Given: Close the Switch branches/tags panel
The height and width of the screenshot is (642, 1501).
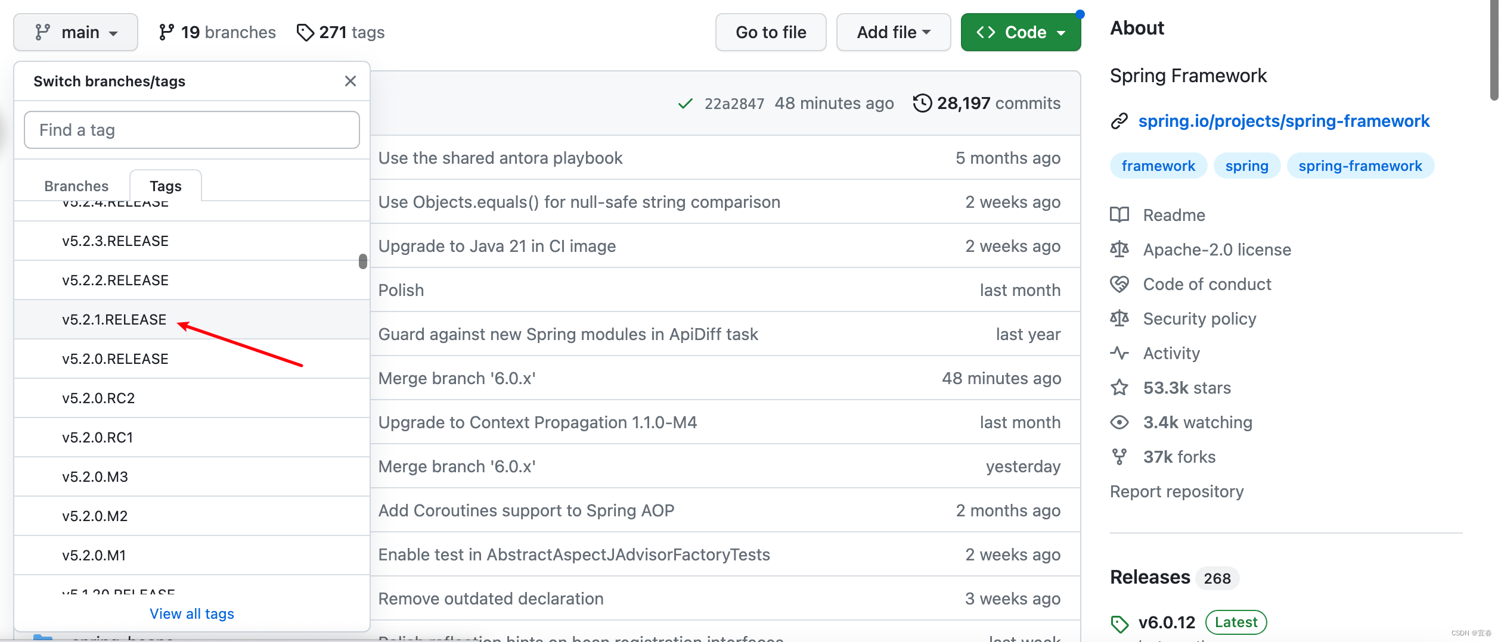Looking at the screenshot, I should (x=351, y=81).
